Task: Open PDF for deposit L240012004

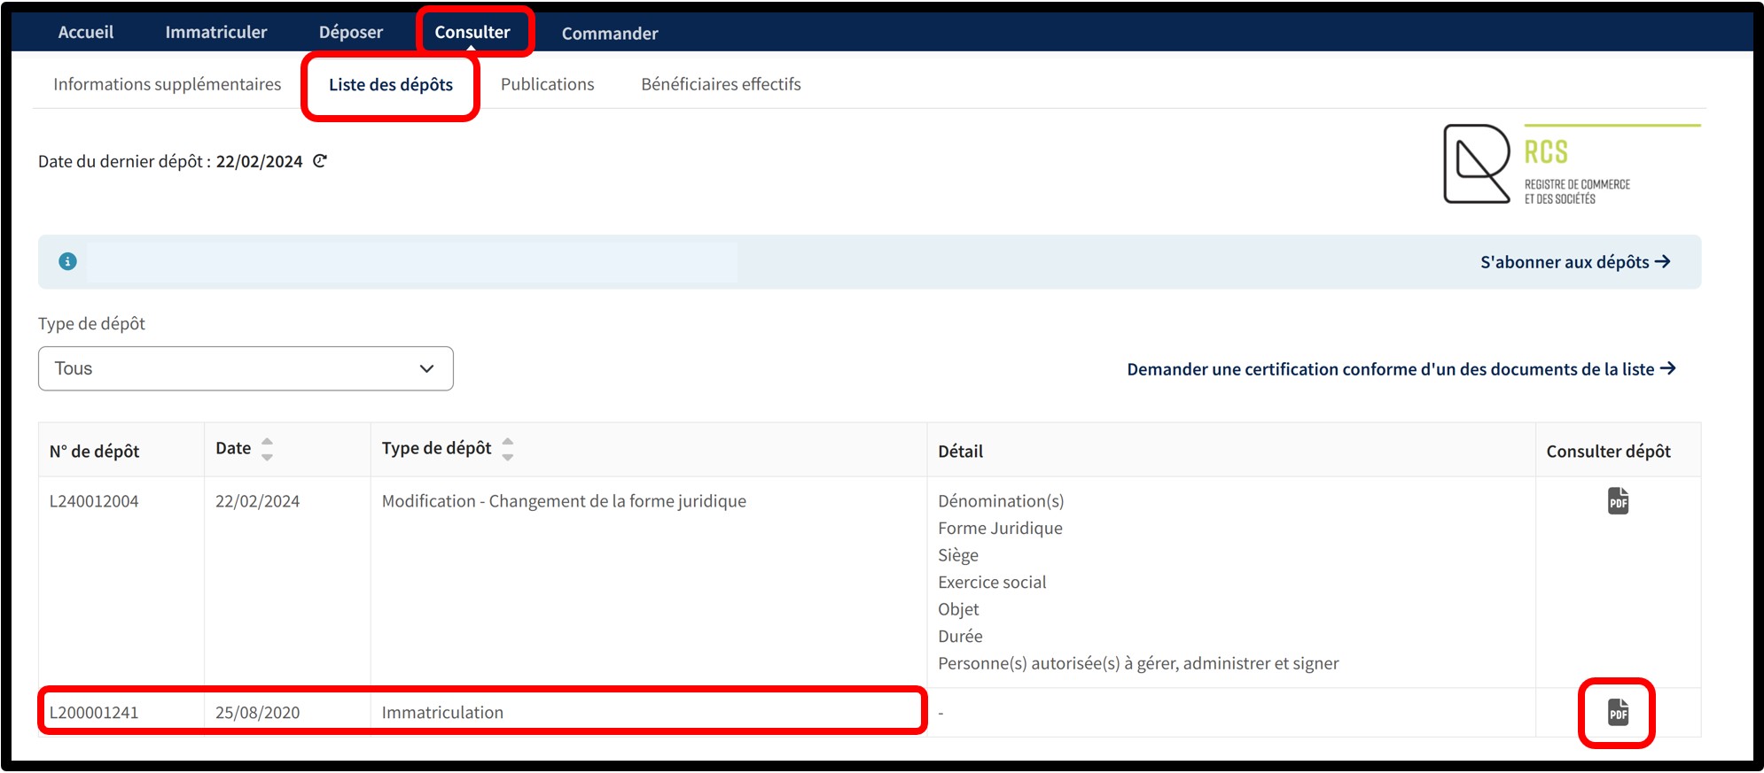Action: [x=1618, y=501]
